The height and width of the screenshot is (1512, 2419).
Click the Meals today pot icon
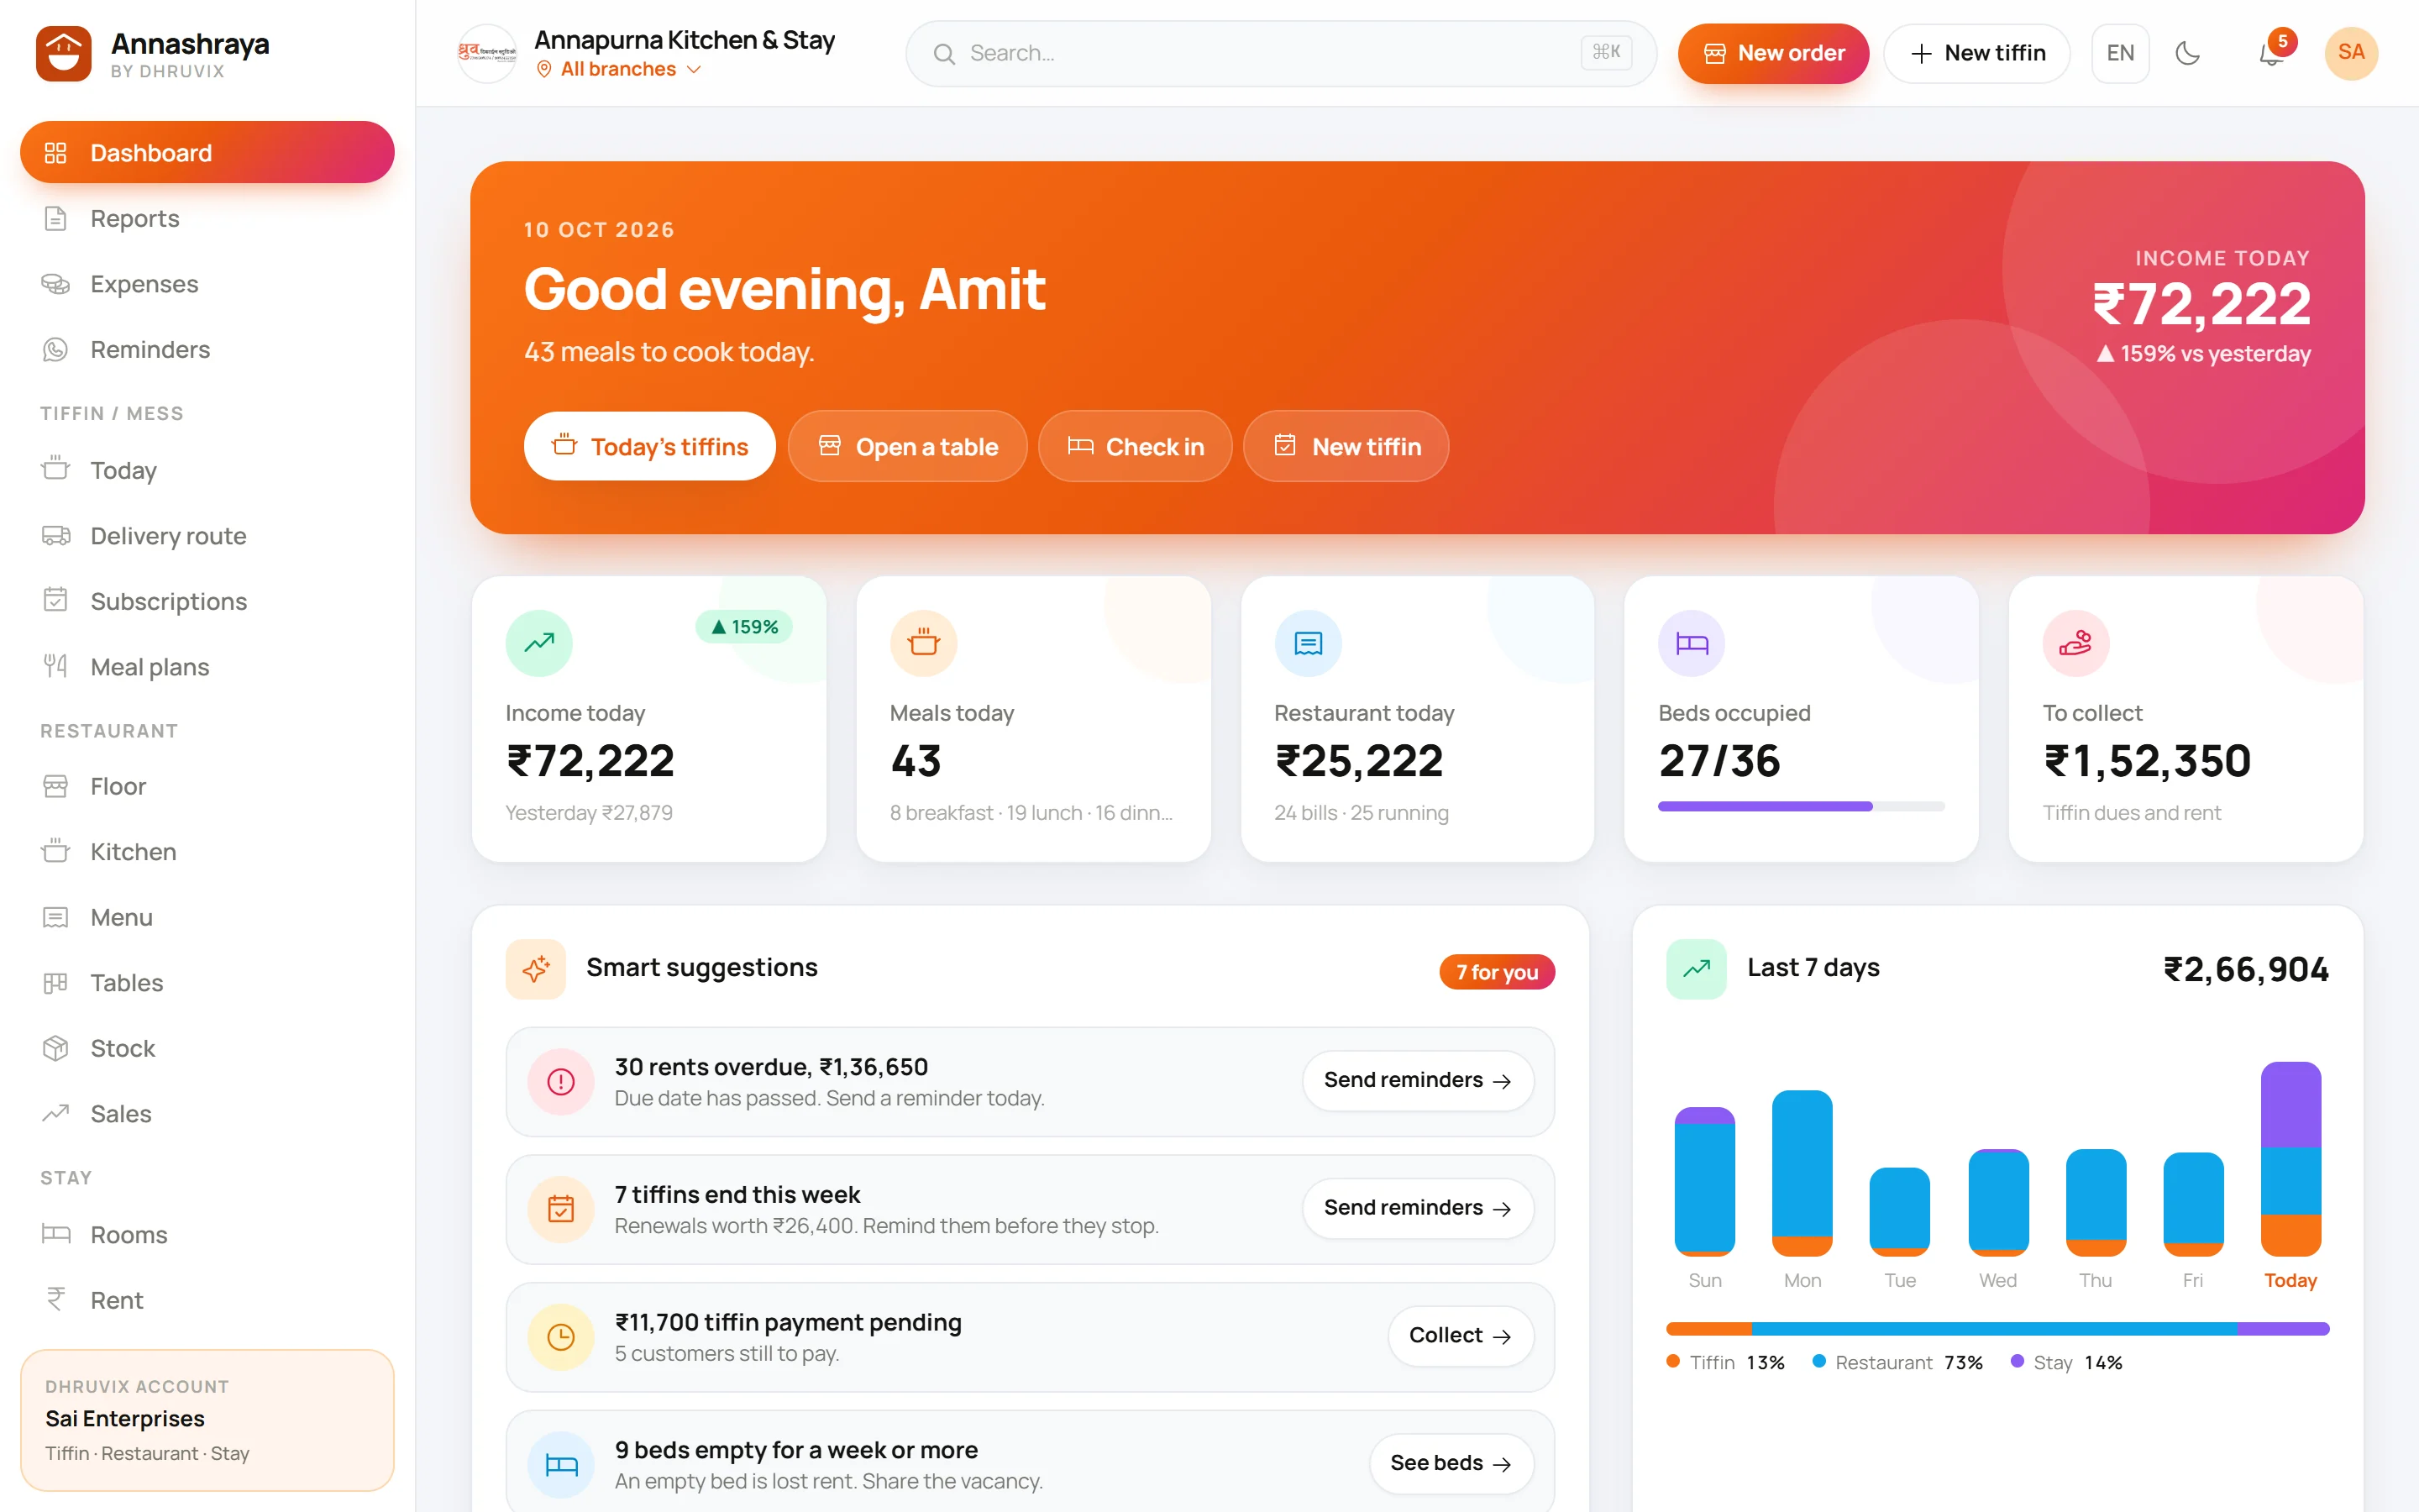pyautogui.click(x=924, y=643)
